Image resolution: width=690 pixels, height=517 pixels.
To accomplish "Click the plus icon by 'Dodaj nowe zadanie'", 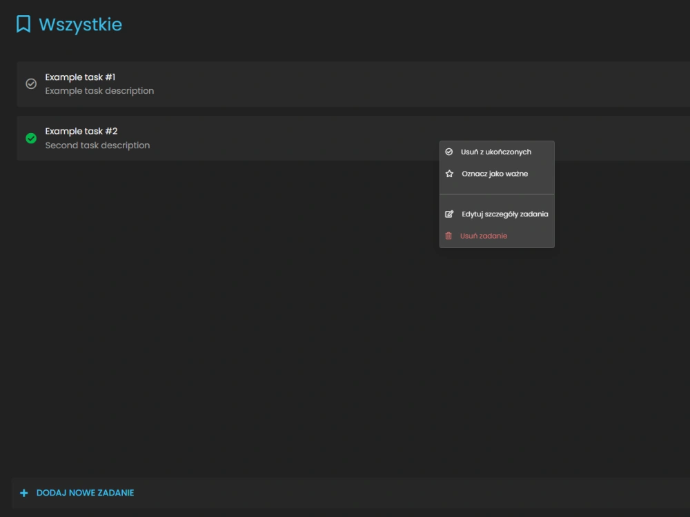I will point(24,493).
